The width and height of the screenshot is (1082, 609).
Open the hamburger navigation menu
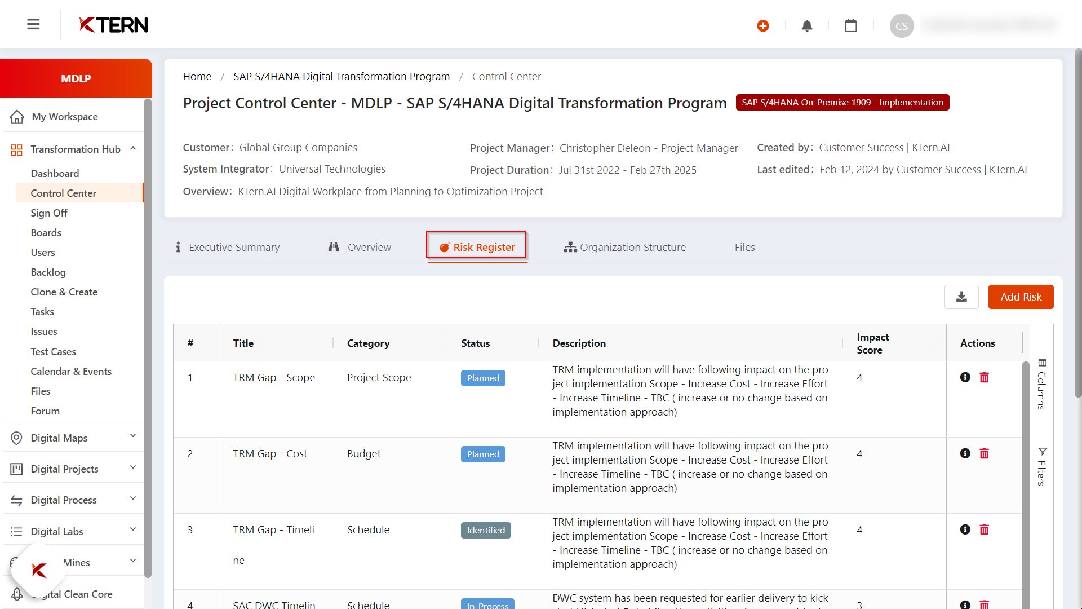33,24
